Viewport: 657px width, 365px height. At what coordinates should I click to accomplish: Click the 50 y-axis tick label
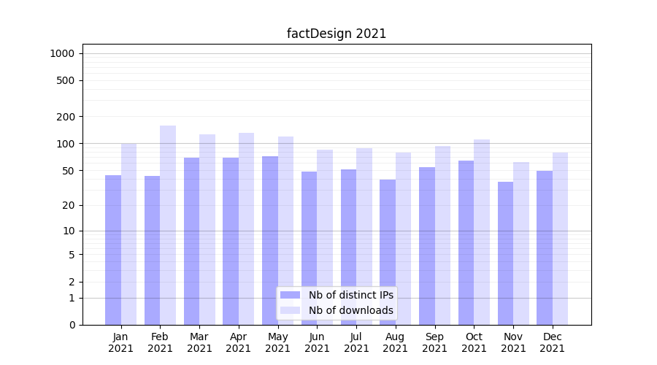69,171
